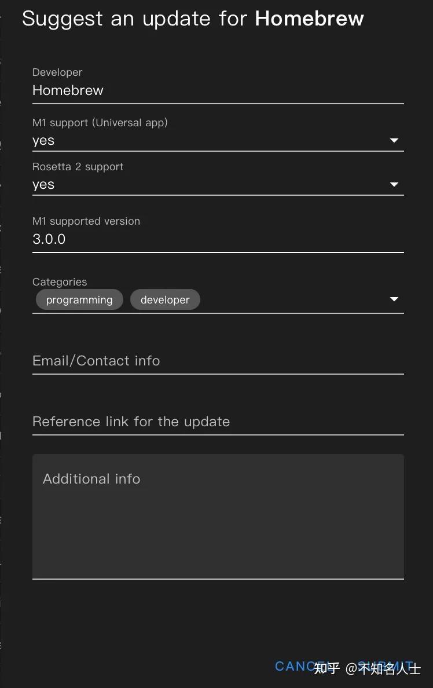
Task: Click the Suggest an update for Homebrew heading
Action: point(193,19)
